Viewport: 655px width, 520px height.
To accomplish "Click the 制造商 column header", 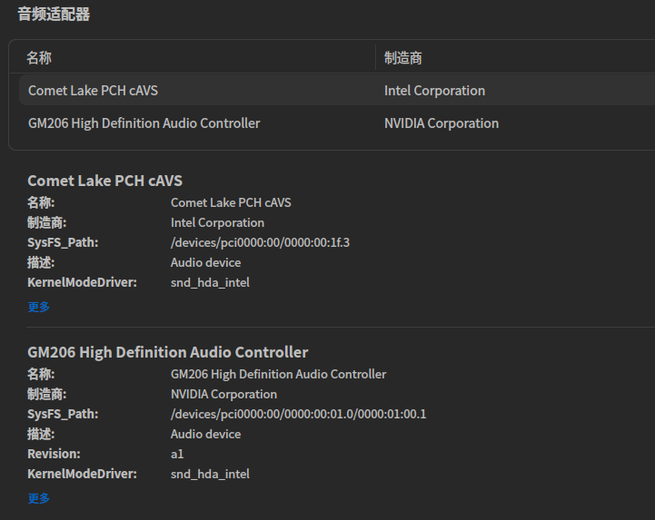I will point(403,58).
